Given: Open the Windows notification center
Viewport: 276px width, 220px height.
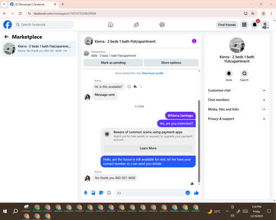Looking at the screenshot, I should [269, 211].
